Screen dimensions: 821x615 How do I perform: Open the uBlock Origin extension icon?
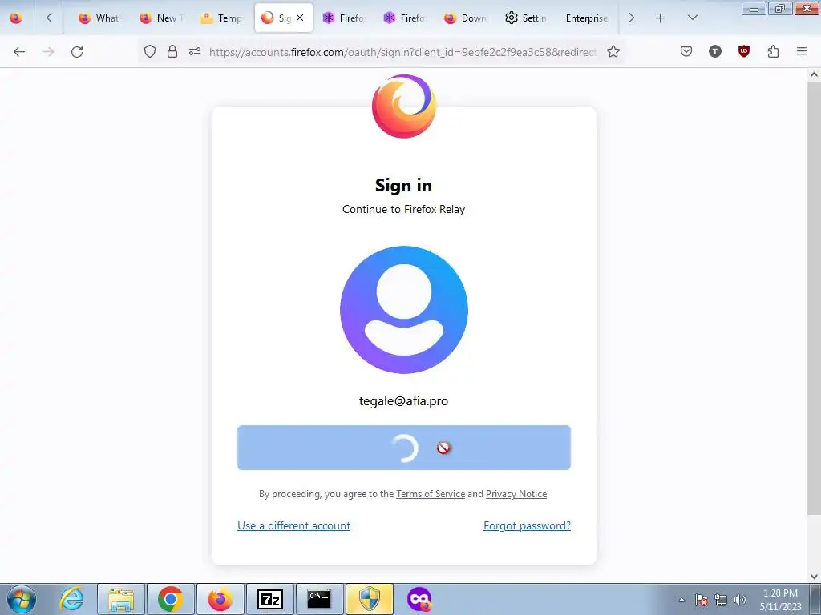tap(743, 52)
